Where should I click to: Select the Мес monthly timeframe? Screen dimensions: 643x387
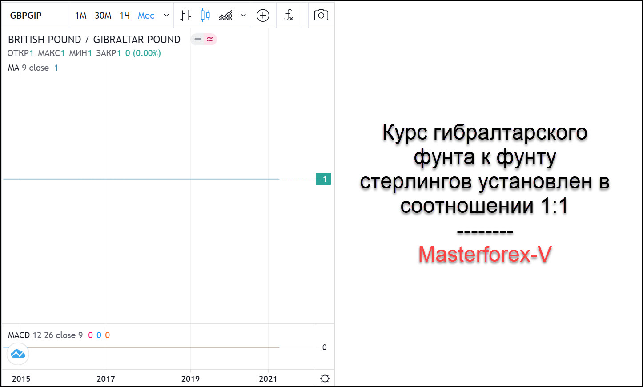point(146,16)
